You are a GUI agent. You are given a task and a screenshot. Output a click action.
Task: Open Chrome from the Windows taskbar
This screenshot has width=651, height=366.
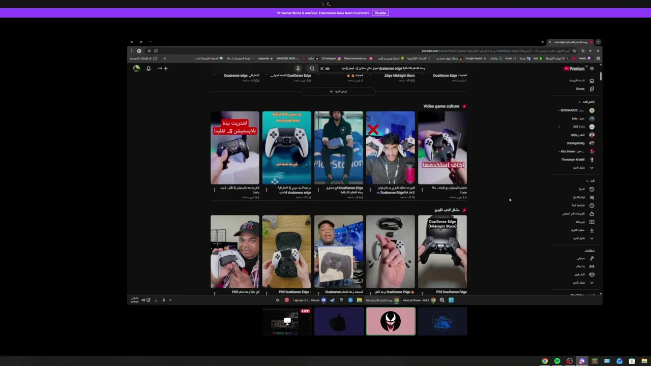[x=545, y=361]
